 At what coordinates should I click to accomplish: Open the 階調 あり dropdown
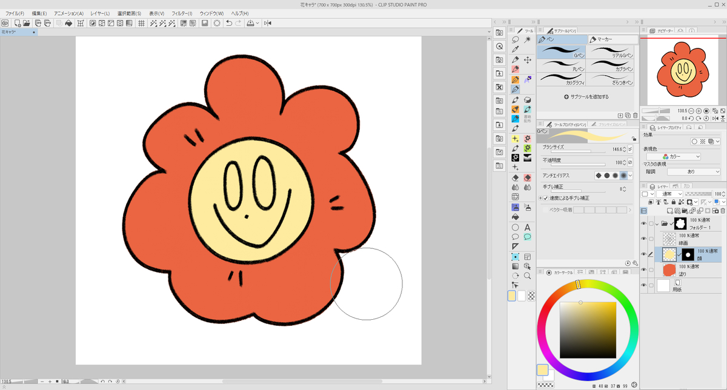pyautogui.click(x=695, y=171)
